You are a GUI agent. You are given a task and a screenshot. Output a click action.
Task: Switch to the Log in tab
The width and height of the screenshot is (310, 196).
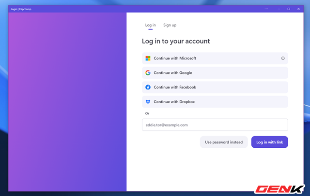(x=150, y=25)
